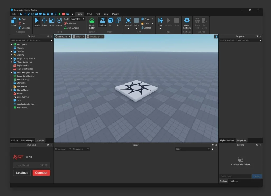Open the All messages dropdown in Output
Image resolution: width=271 pixels, height=196 pixels.
click(x=63, y=149)
